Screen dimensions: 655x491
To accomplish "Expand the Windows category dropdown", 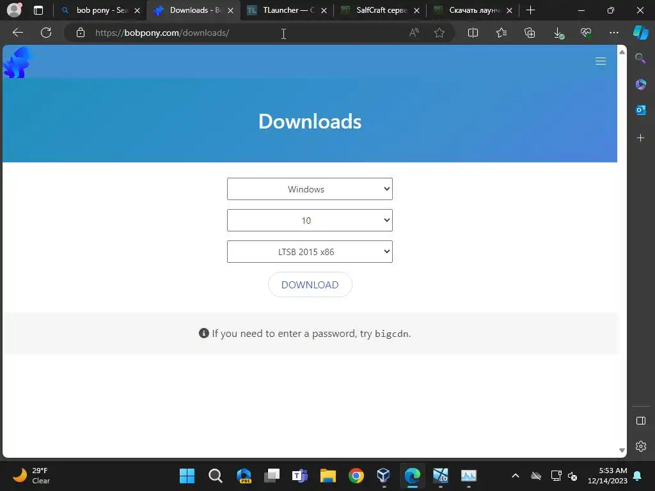I will [310, 189].
